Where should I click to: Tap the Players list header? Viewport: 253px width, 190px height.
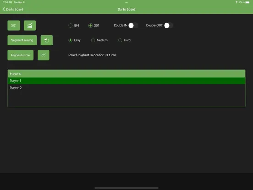tap(126, 74)
